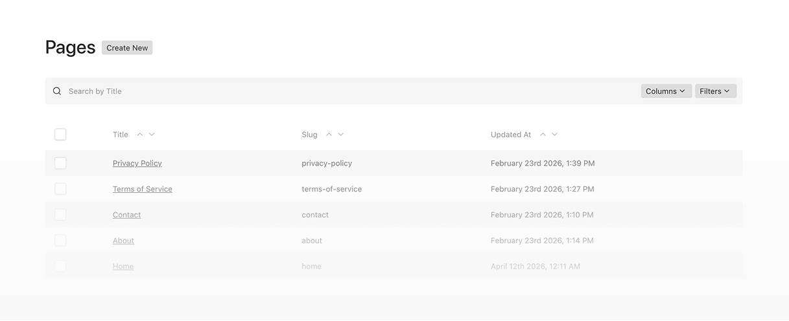Open the About page link

(x=123, y=241)
